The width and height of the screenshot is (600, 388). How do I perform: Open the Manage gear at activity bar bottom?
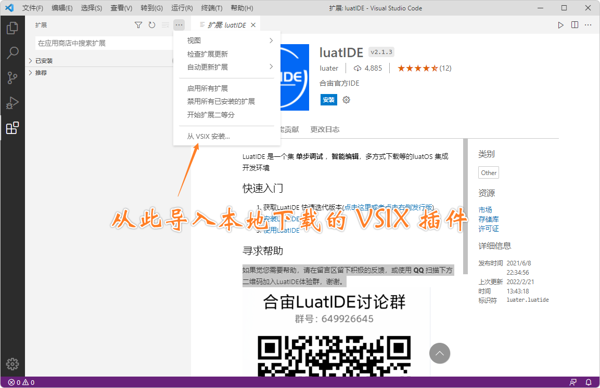click(x=12, y=364)
